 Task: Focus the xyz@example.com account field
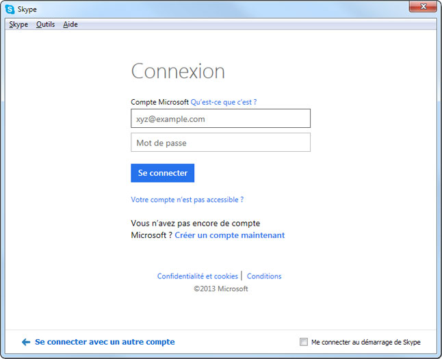coord(220,119)
